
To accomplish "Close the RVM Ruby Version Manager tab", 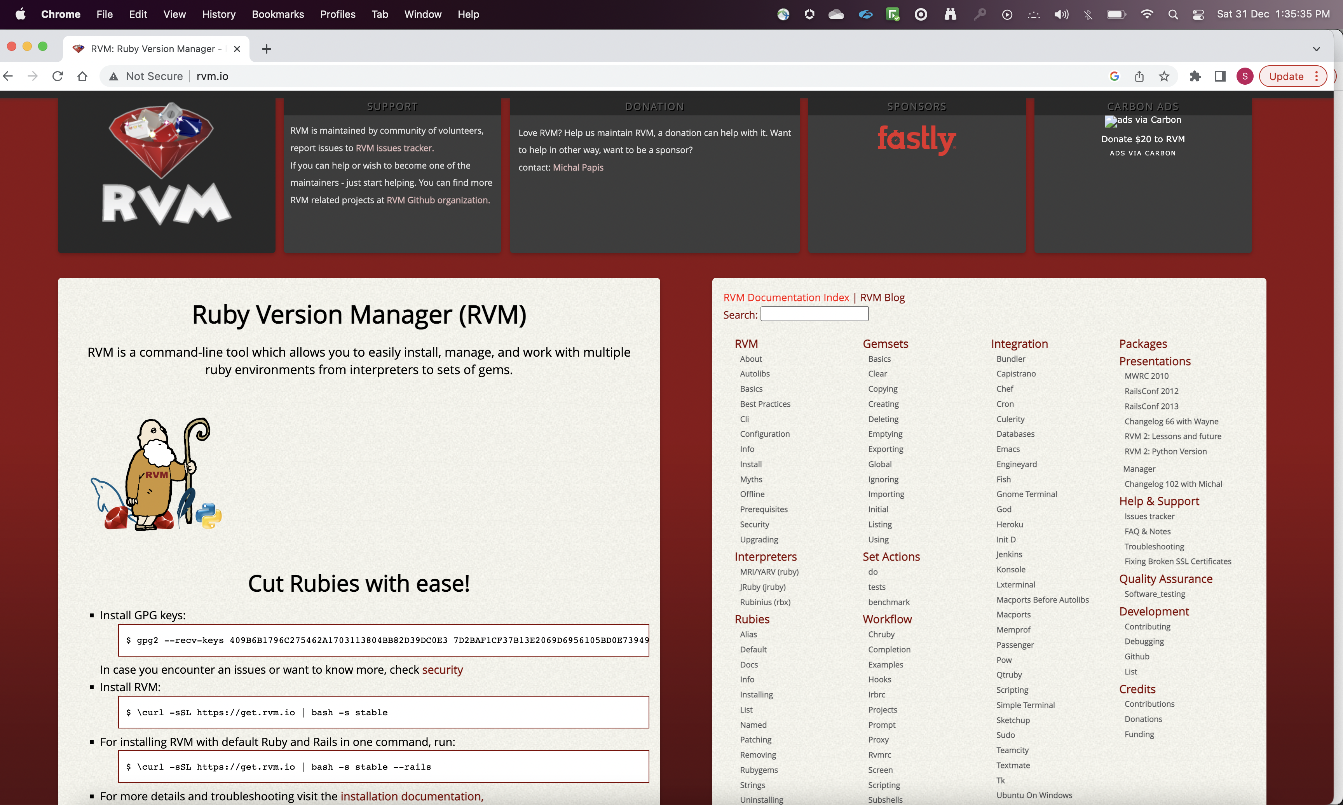I will click(237, 49).
